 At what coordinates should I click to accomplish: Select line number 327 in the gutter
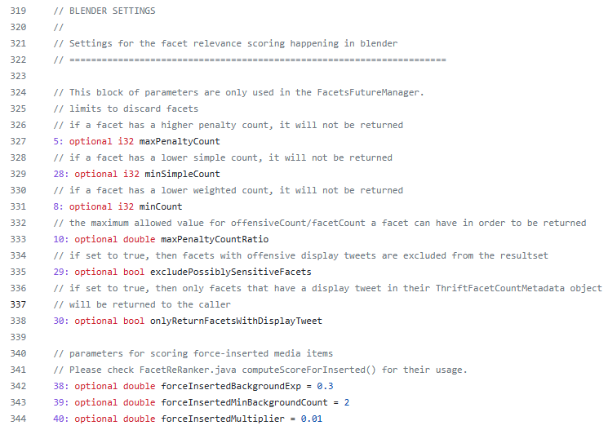18,141
